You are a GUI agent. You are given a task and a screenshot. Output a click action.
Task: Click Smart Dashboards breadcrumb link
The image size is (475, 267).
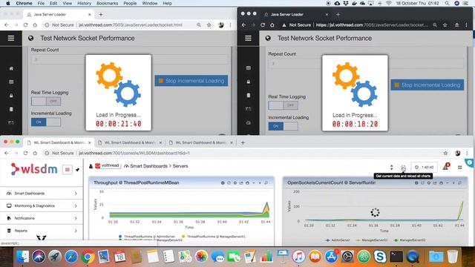(x=148, y=166)
